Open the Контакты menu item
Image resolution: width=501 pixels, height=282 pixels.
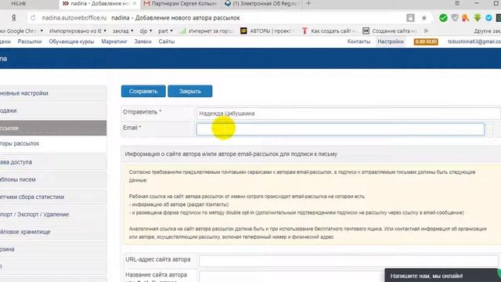click(359, 42)
